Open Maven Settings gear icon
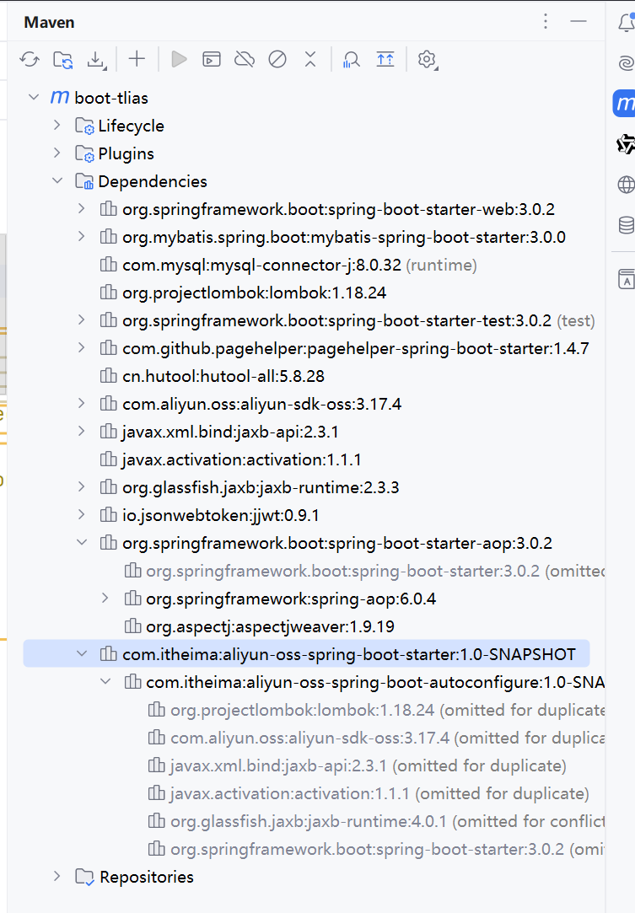Viewport: 635px width, 913px height. [x=427, y=59]
